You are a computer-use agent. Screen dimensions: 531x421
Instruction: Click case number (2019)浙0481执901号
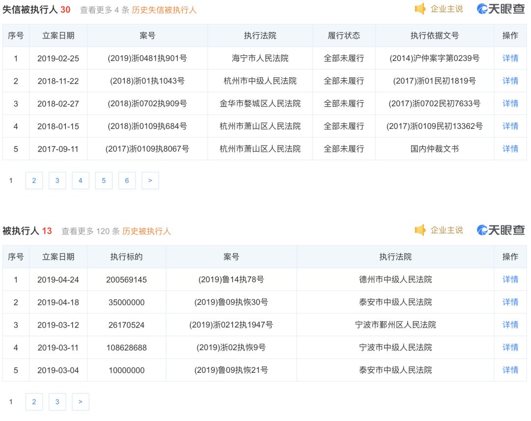tap(147, 58)
